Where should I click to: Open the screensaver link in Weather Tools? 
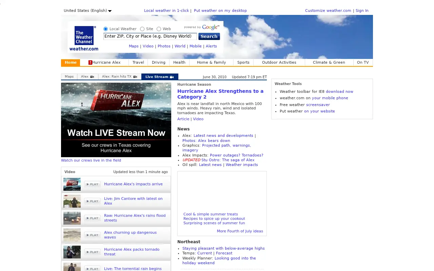(x=318, y=105)
